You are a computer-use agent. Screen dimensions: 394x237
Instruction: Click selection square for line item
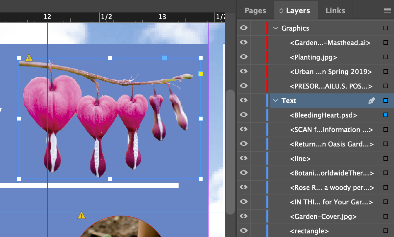[x=386, y=158]
